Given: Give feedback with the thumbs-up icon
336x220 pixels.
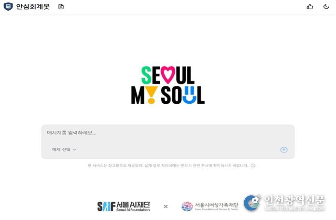Looking at the screenshot, I should (309, 7).
